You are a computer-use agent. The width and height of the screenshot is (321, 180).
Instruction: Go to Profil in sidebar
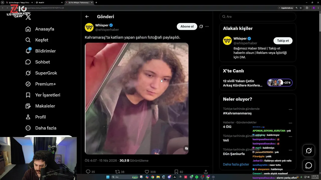coord(36,117)
